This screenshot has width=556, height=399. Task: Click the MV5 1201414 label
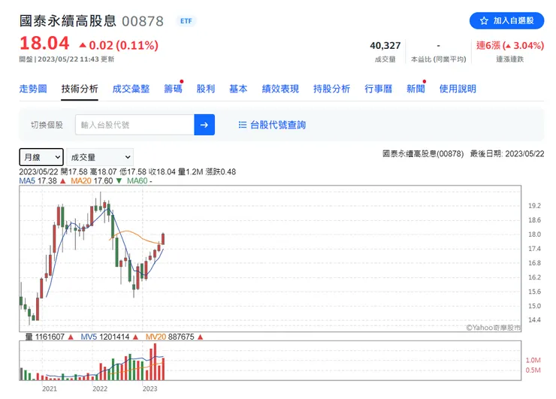click(105, 337)
